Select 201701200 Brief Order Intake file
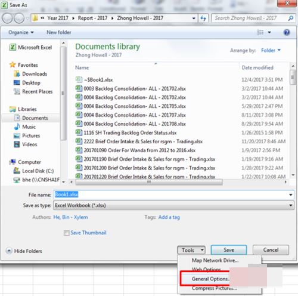 [x=145, y=168]
